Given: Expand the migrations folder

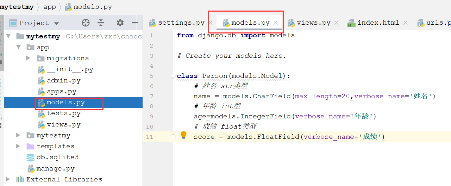Looking at the screenshot, I should point(29,58).
